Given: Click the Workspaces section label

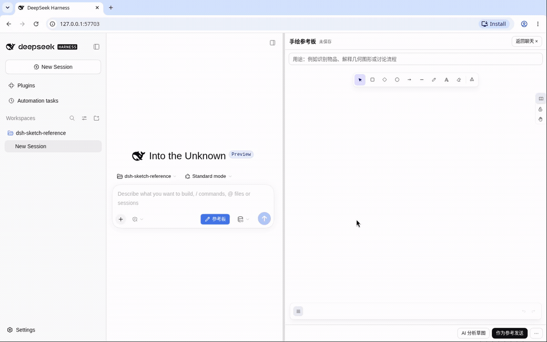Looking at the screenshot, I should point(21,118).
